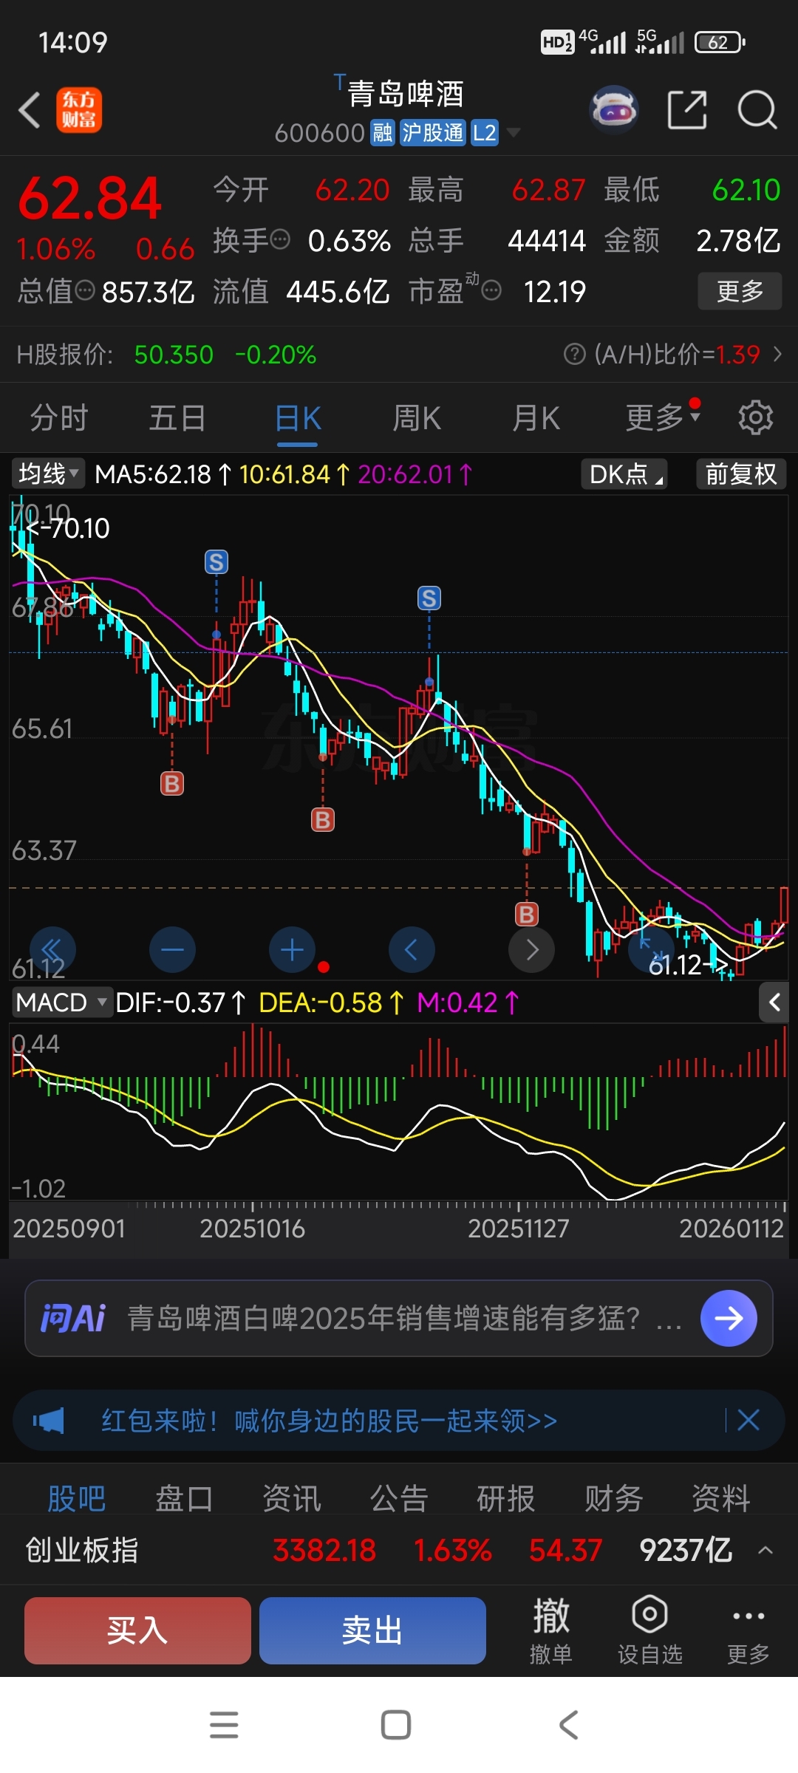This screenshot has width=798, height=1773.
Task: Tap the 买入 buy button
Action: pyautogui.click(x=137, y=1630)
